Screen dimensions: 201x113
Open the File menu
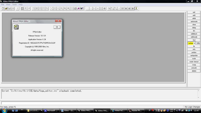[x=3, y=5]
